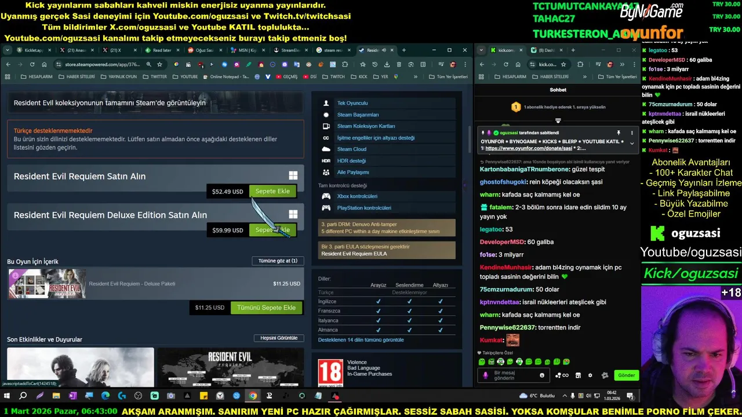Mute the Resident Evil tab audio icon
Viewport: 742px width, 417px height.
point(384,50)
